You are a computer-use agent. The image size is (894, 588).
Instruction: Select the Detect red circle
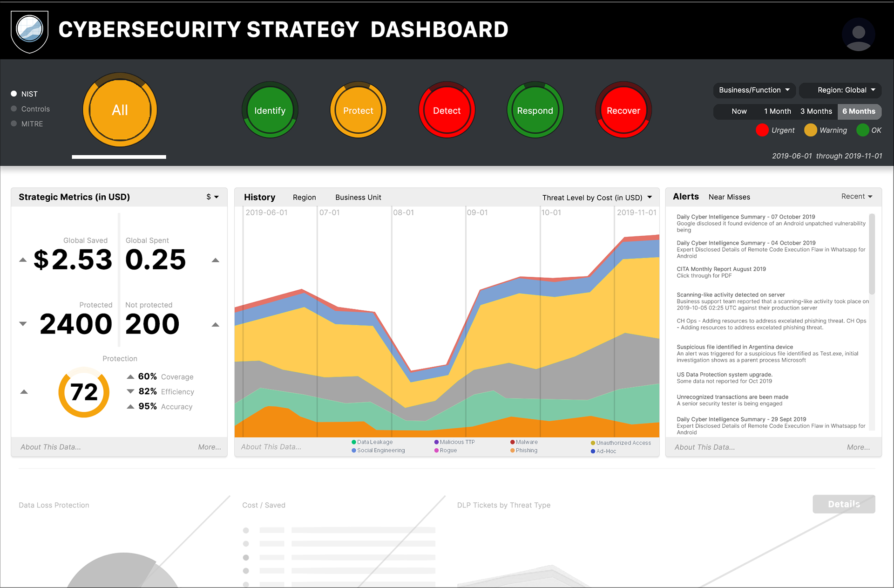click(447, 110)
